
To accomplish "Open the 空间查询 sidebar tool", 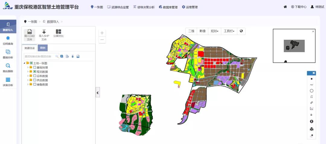I will tap(8, 40).
